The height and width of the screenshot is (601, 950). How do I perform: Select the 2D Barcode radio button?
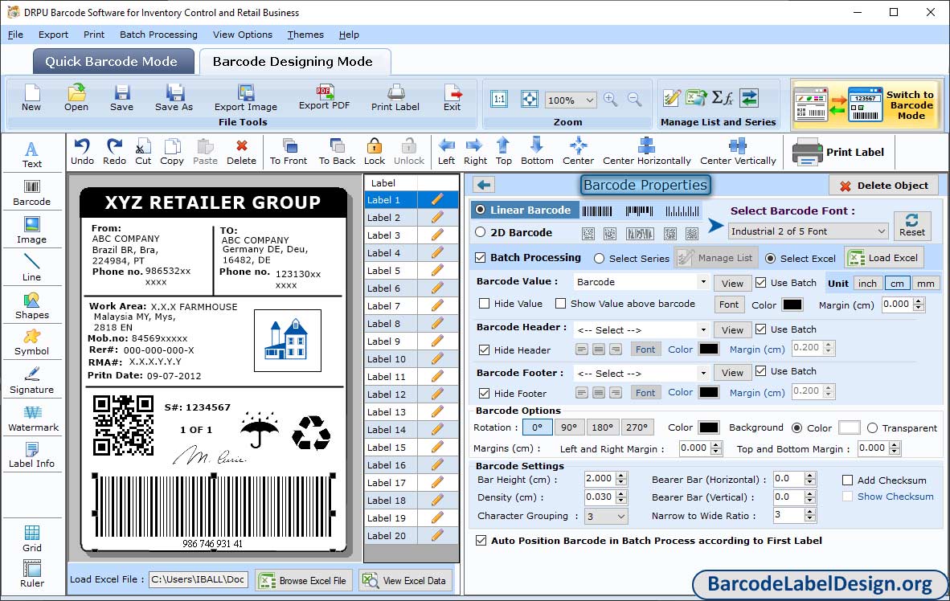point(481,232)
